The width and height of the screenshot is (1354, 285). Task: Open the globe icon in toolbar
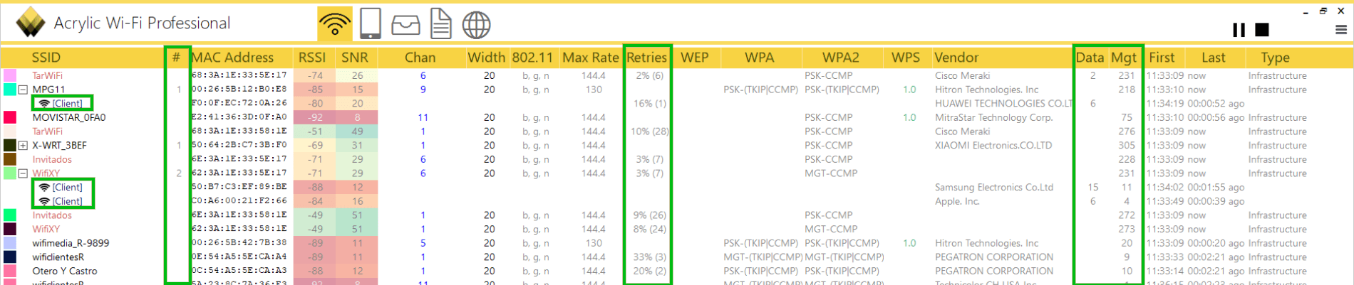coord(476,25)
